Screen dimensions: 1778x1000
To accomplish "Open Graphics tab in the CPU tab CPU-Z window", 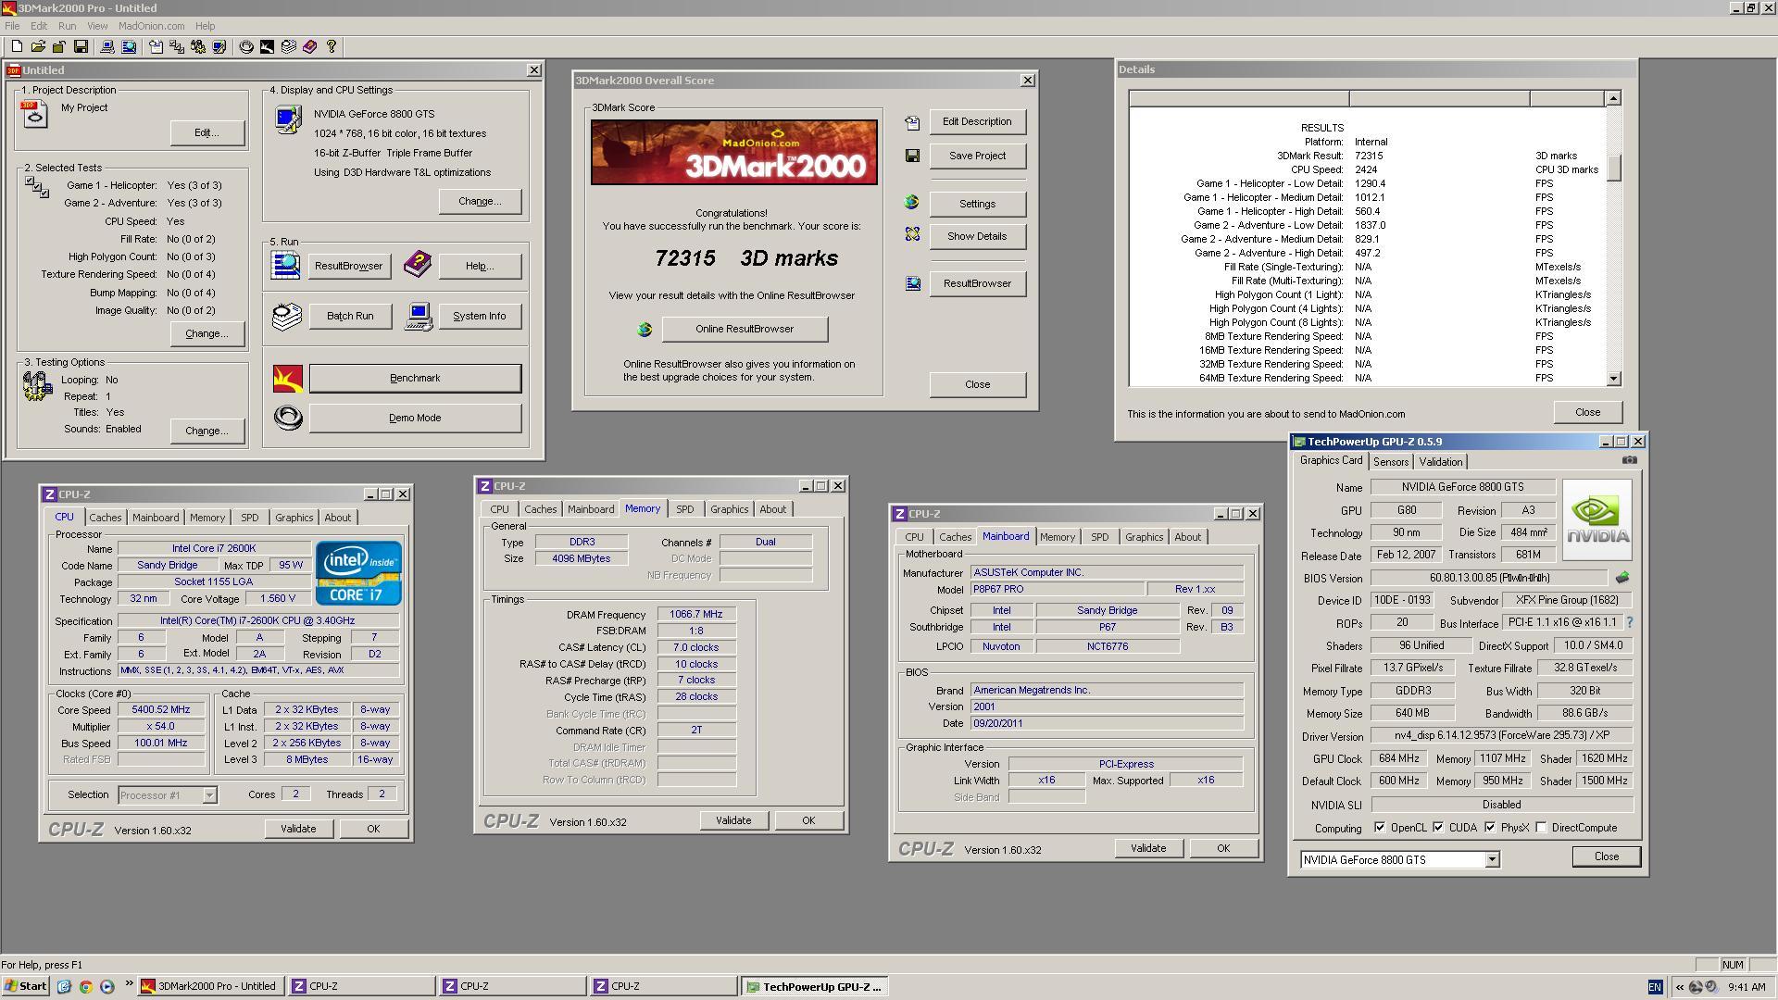I will click(x=294, y=518).
